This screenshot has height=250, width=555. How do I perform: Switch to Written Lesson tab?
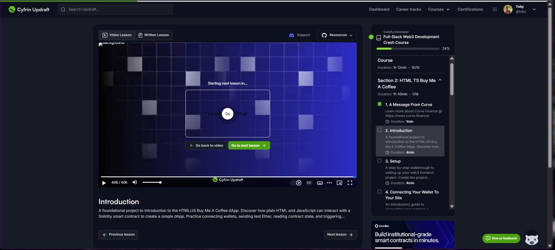(x=154, y=35)
